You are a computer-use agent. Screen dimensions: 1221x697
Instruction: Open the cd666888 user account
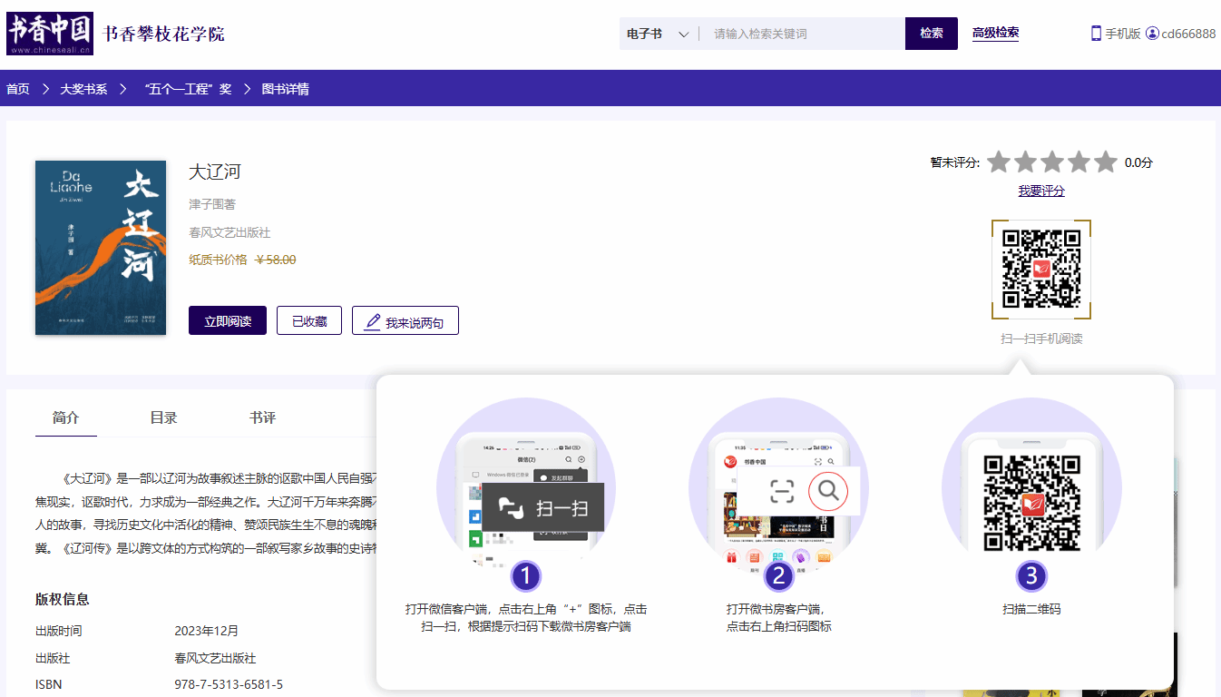1180,34
